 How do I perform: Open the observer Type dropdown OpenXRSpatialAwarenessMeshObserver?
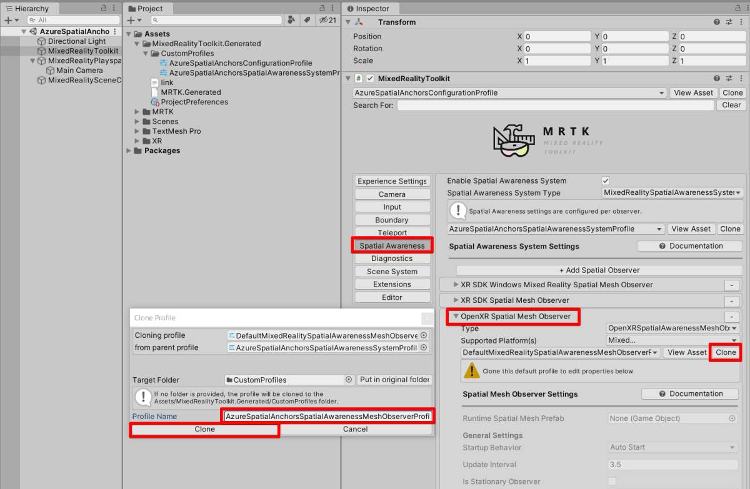pos(673,328)
